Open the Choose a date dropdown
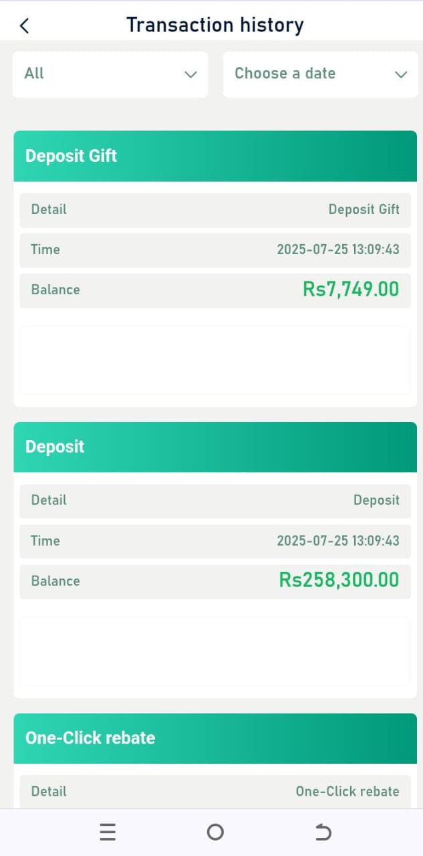 (x=321, y=74)
